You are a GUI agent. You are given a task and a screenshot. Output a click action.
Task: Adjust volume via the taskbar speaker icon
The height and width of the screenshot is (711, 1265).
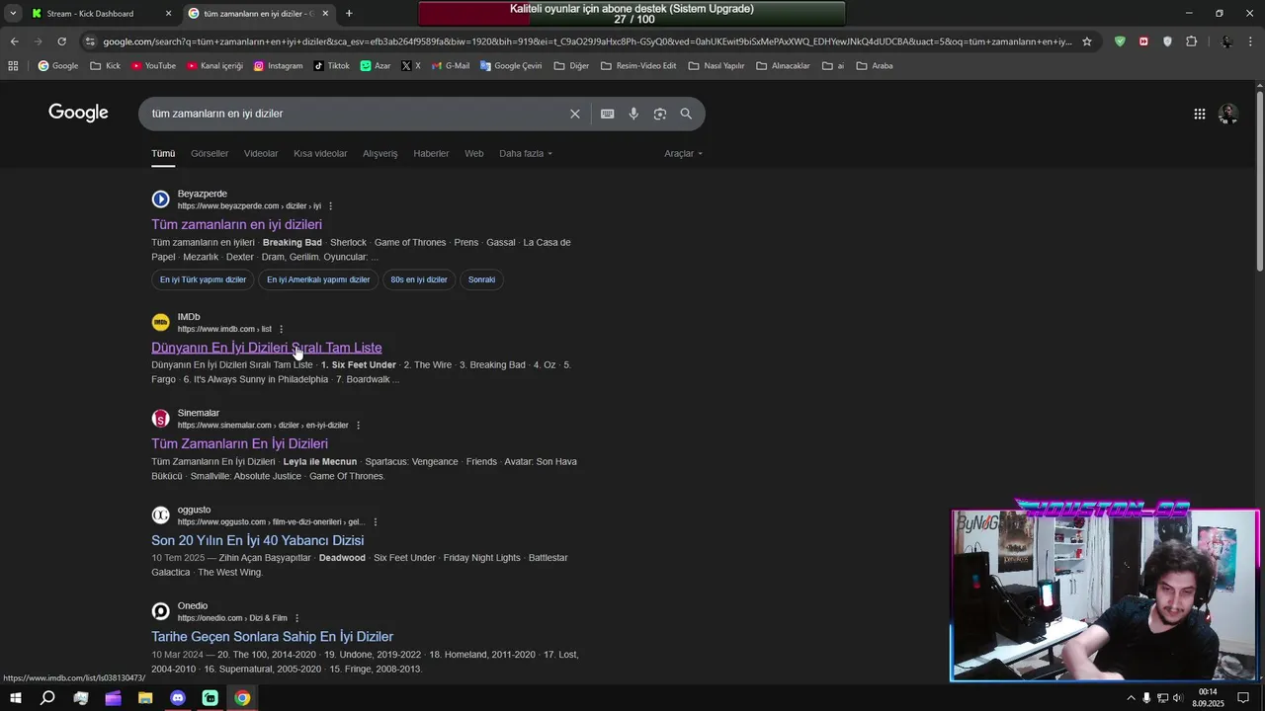click(x=1178, y=698)
